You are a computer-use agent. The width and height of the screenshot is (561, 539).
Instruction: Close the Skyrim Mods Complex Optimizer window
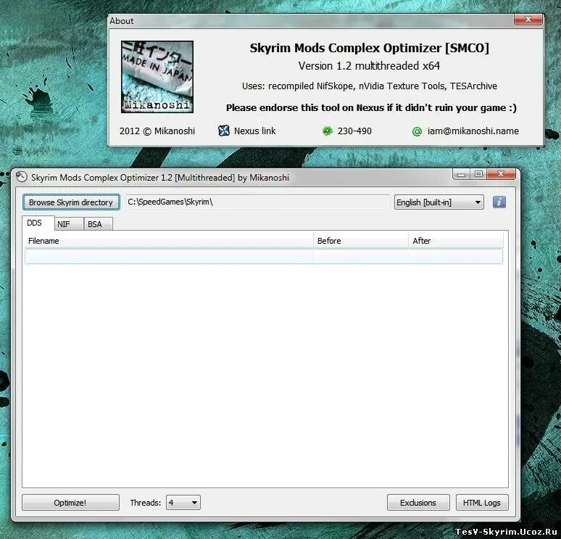tap(501, 174)
